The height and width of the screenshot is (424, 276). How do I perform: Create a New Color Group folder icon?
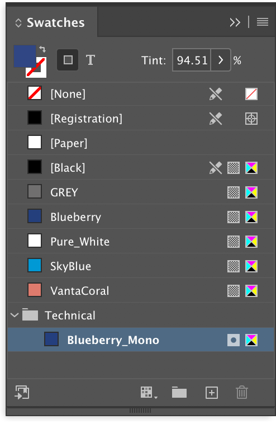(179, 392)
